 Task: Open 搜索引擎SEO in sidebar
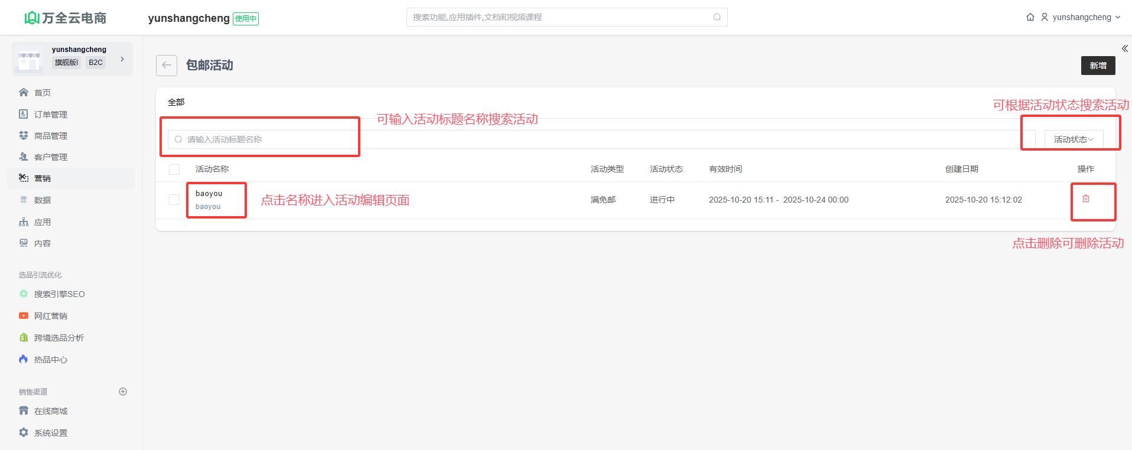(59, 294)
